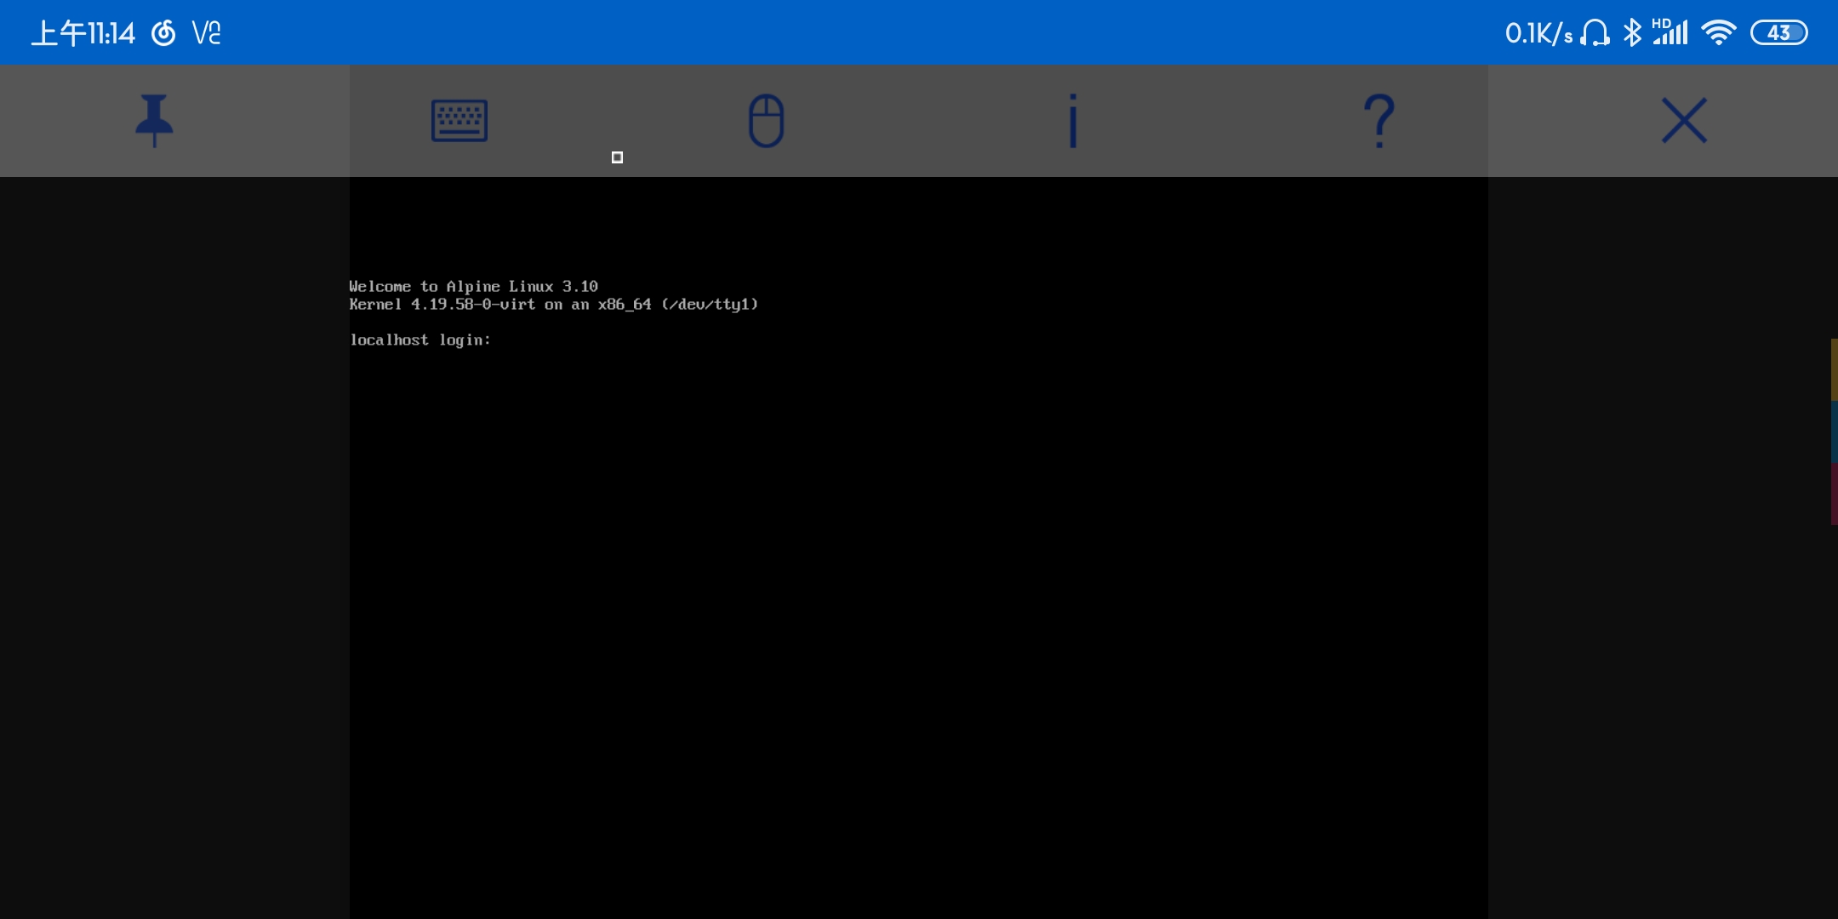The height and width of the screenshot is (919, 1838).
Task: Tap the Bluetooth status icon
Action: tap(1631, 33)
